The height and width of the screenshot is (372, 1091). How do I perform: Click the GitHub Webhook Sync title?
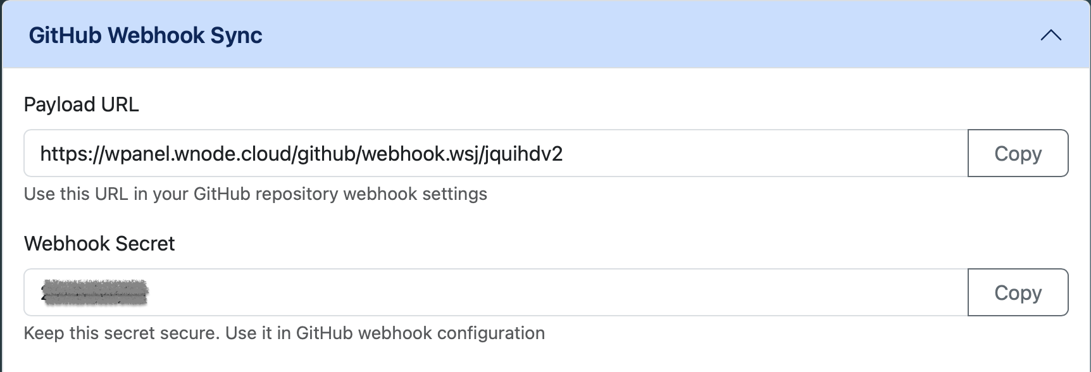pyautogui.click(x=146, y=35)
